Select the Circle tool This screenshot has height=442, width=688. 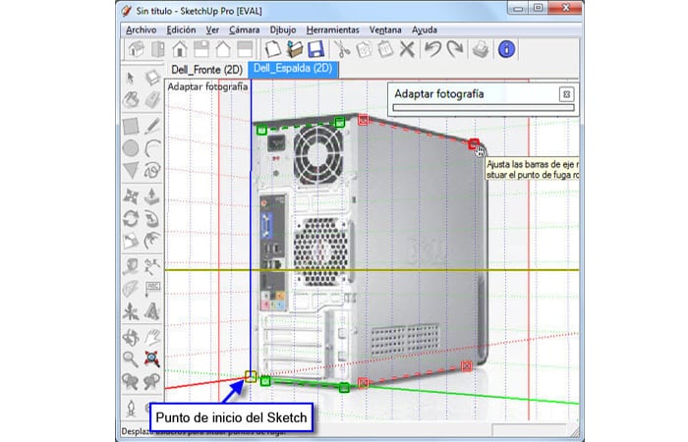[x=131, y=148]
